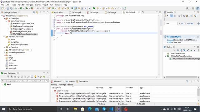Click the External Tools run icon
The image size is (200, 112).
point(32,8)
